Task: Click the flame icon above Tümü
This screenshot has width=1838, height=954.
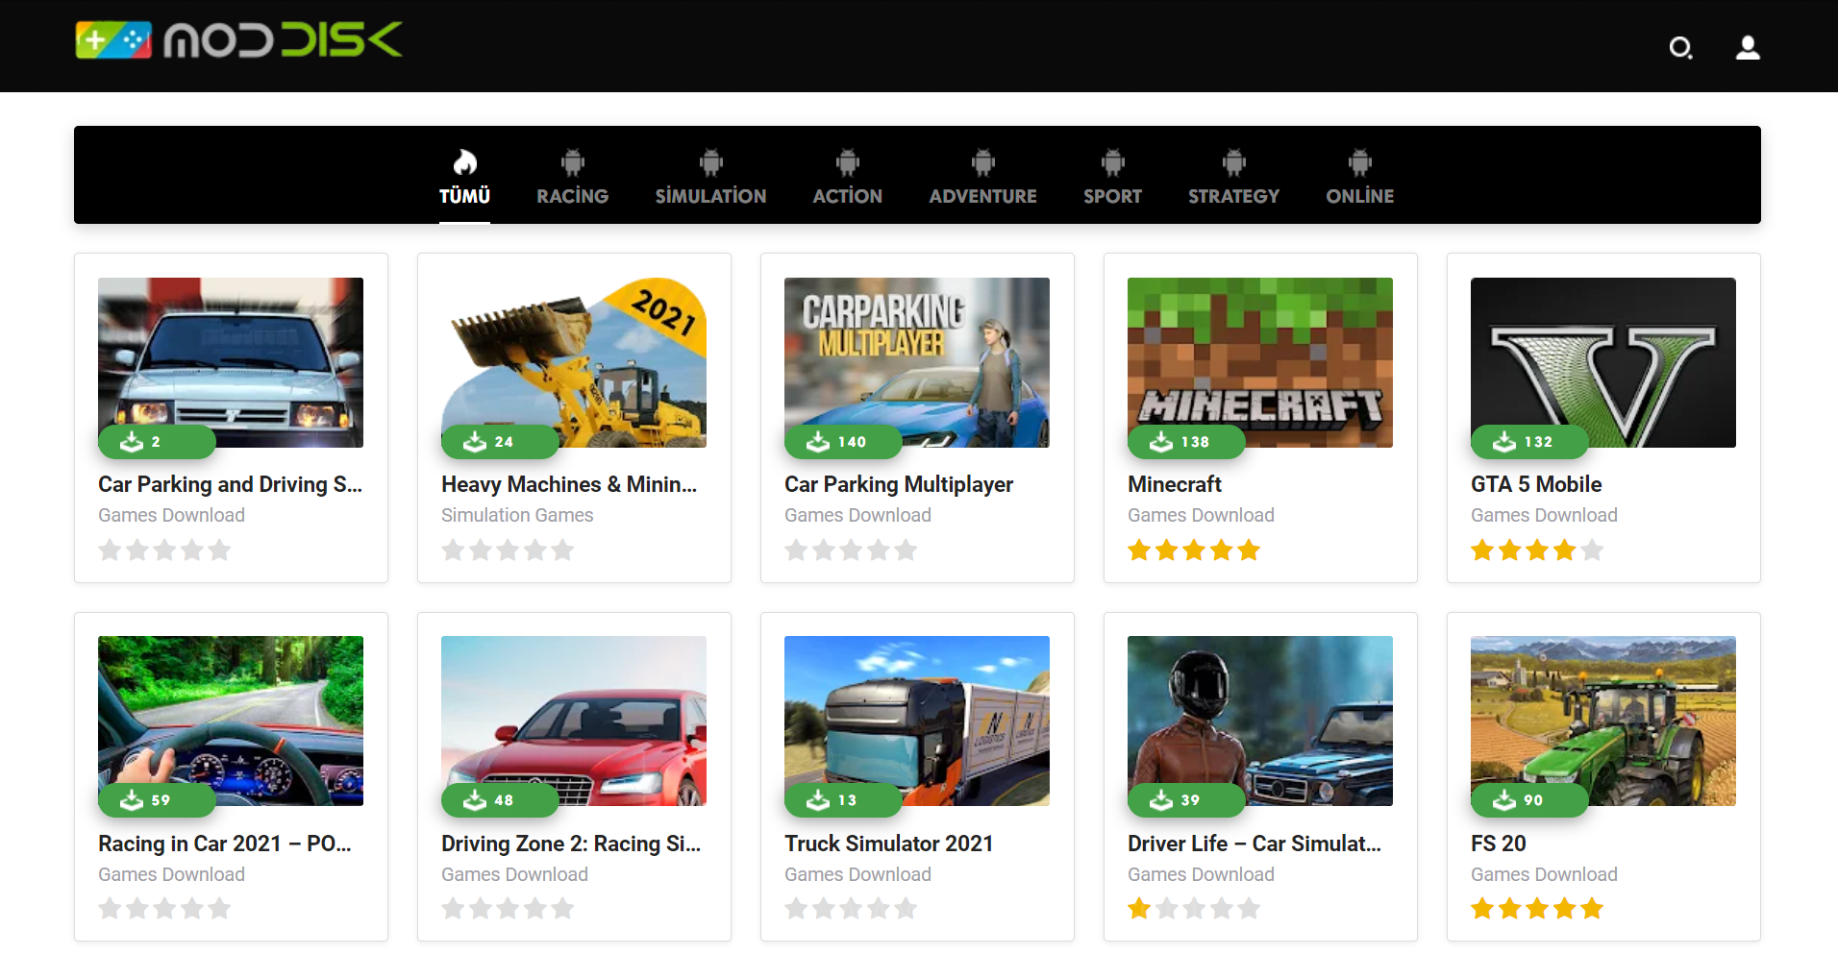Action: 464,162
